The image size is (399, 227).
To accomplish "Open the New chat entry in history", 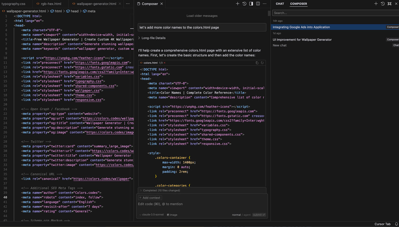I will 335,45.
